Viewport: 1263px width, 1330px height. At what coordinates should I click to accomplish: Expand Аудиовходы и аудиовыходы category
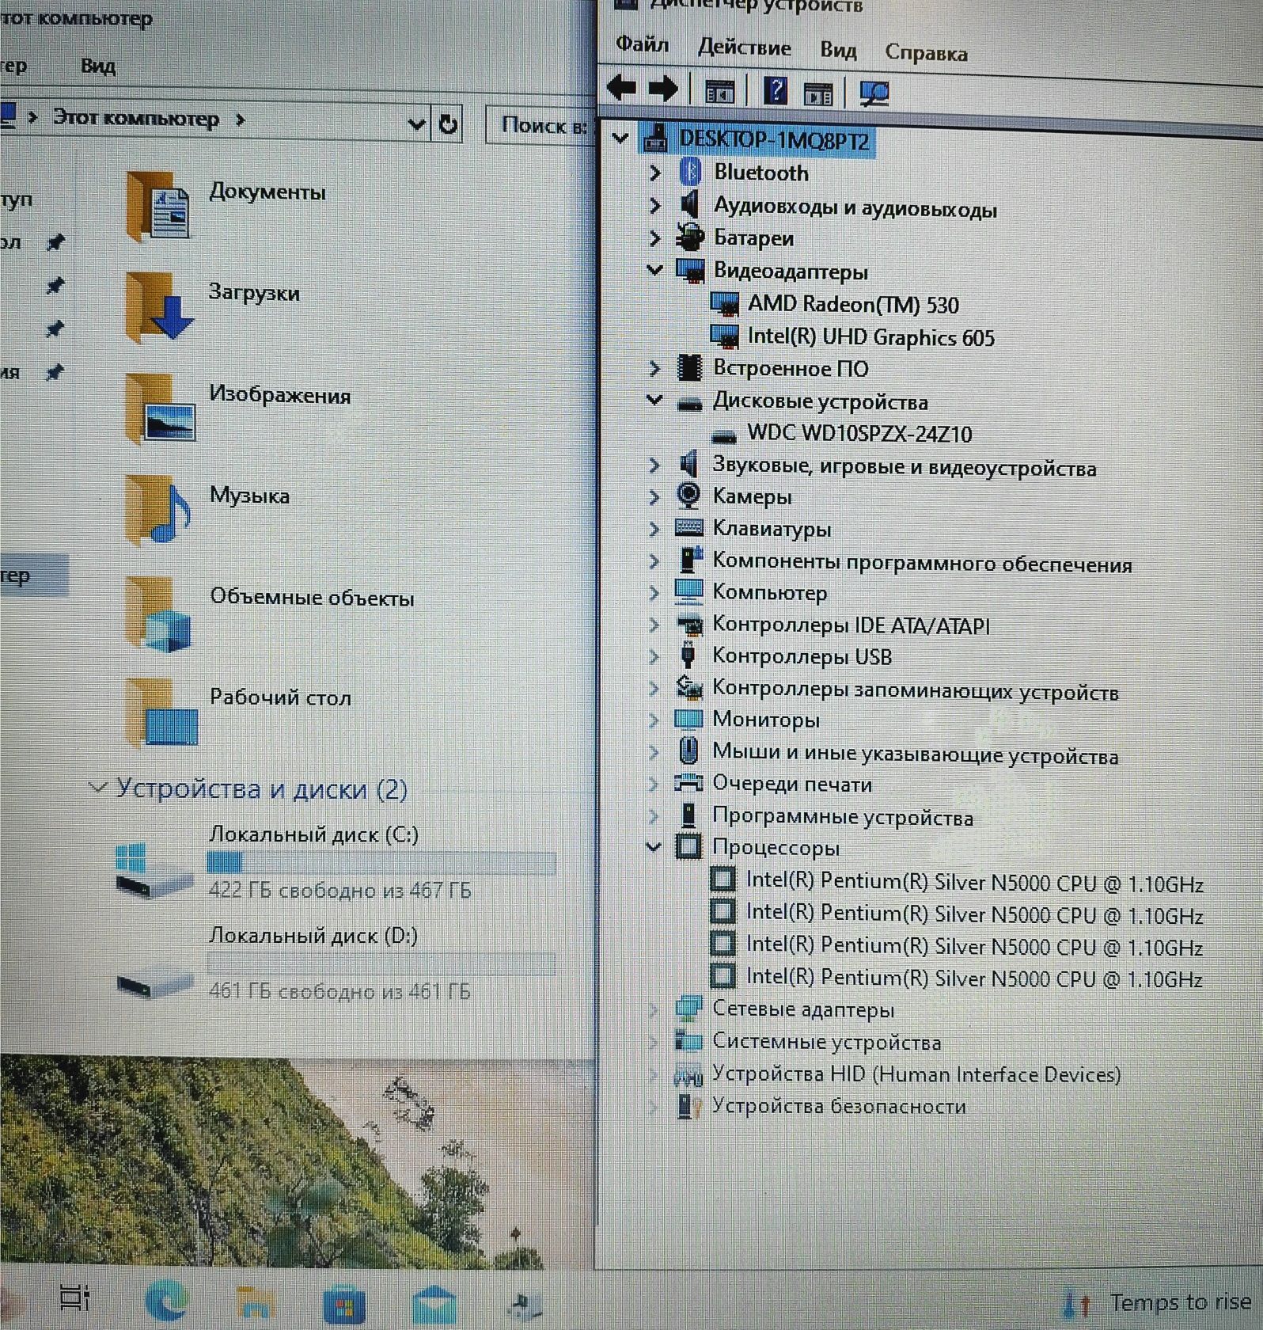[654, 205]
